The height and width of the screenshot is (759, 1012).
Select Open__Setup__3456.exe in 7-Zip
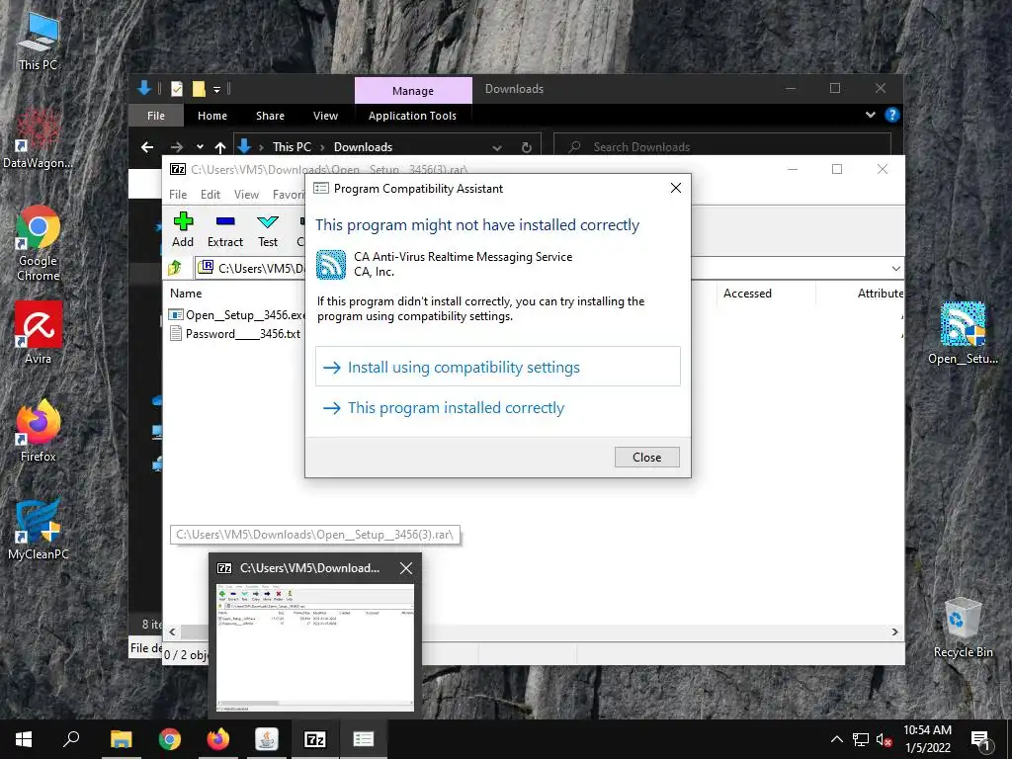point(236,315)
